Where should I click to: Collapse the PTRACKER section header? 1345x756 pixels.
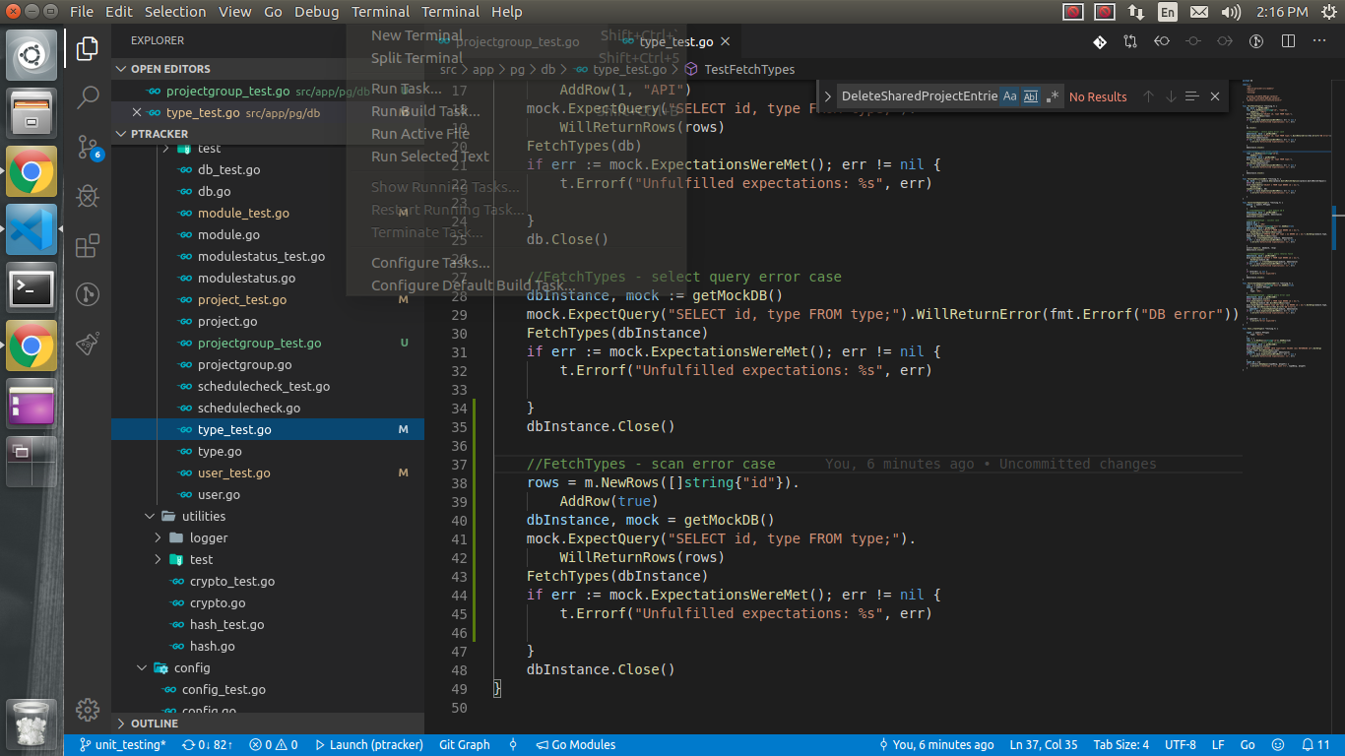pos(268,134)
